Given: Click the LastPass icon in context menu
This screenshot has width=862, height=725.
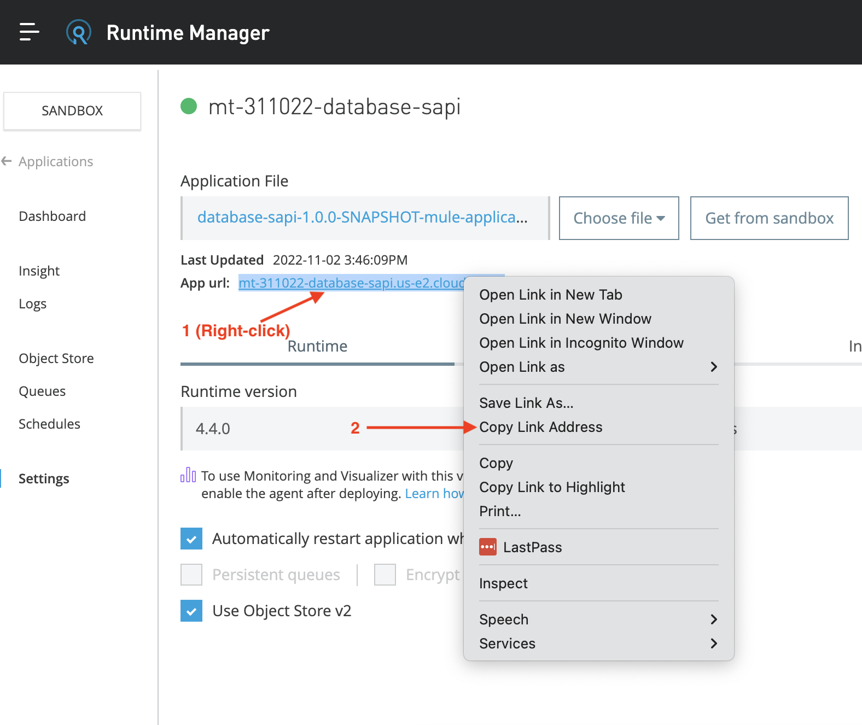Looking at the screenshot, I should pyautogui.click(x=487, y=547).
